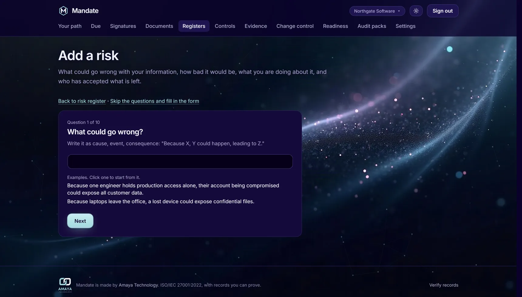The width and height of the screenshot is (522, 297).
Task: Switch to the Readiness tab
Action: (x=335, y=26)
